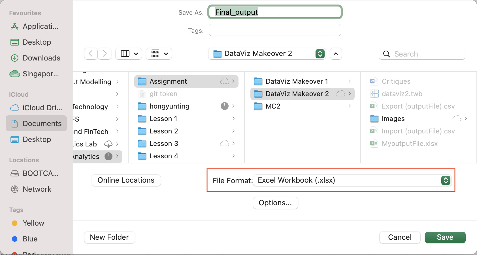
Task: Select the Lesson 3 folder
Action: [x=164, y=144]
